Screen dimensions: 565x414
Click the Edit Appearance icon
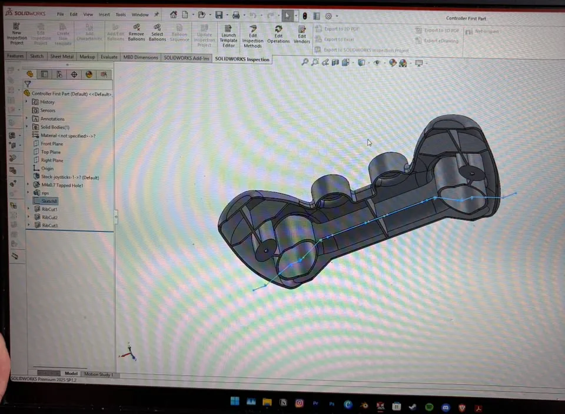[x=393, y=63]
